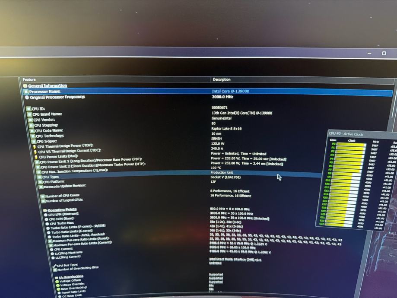Click the P7 core clock bar in Active Clock
Viewport: 397px width, 298px height.
(x=347, y=171)
